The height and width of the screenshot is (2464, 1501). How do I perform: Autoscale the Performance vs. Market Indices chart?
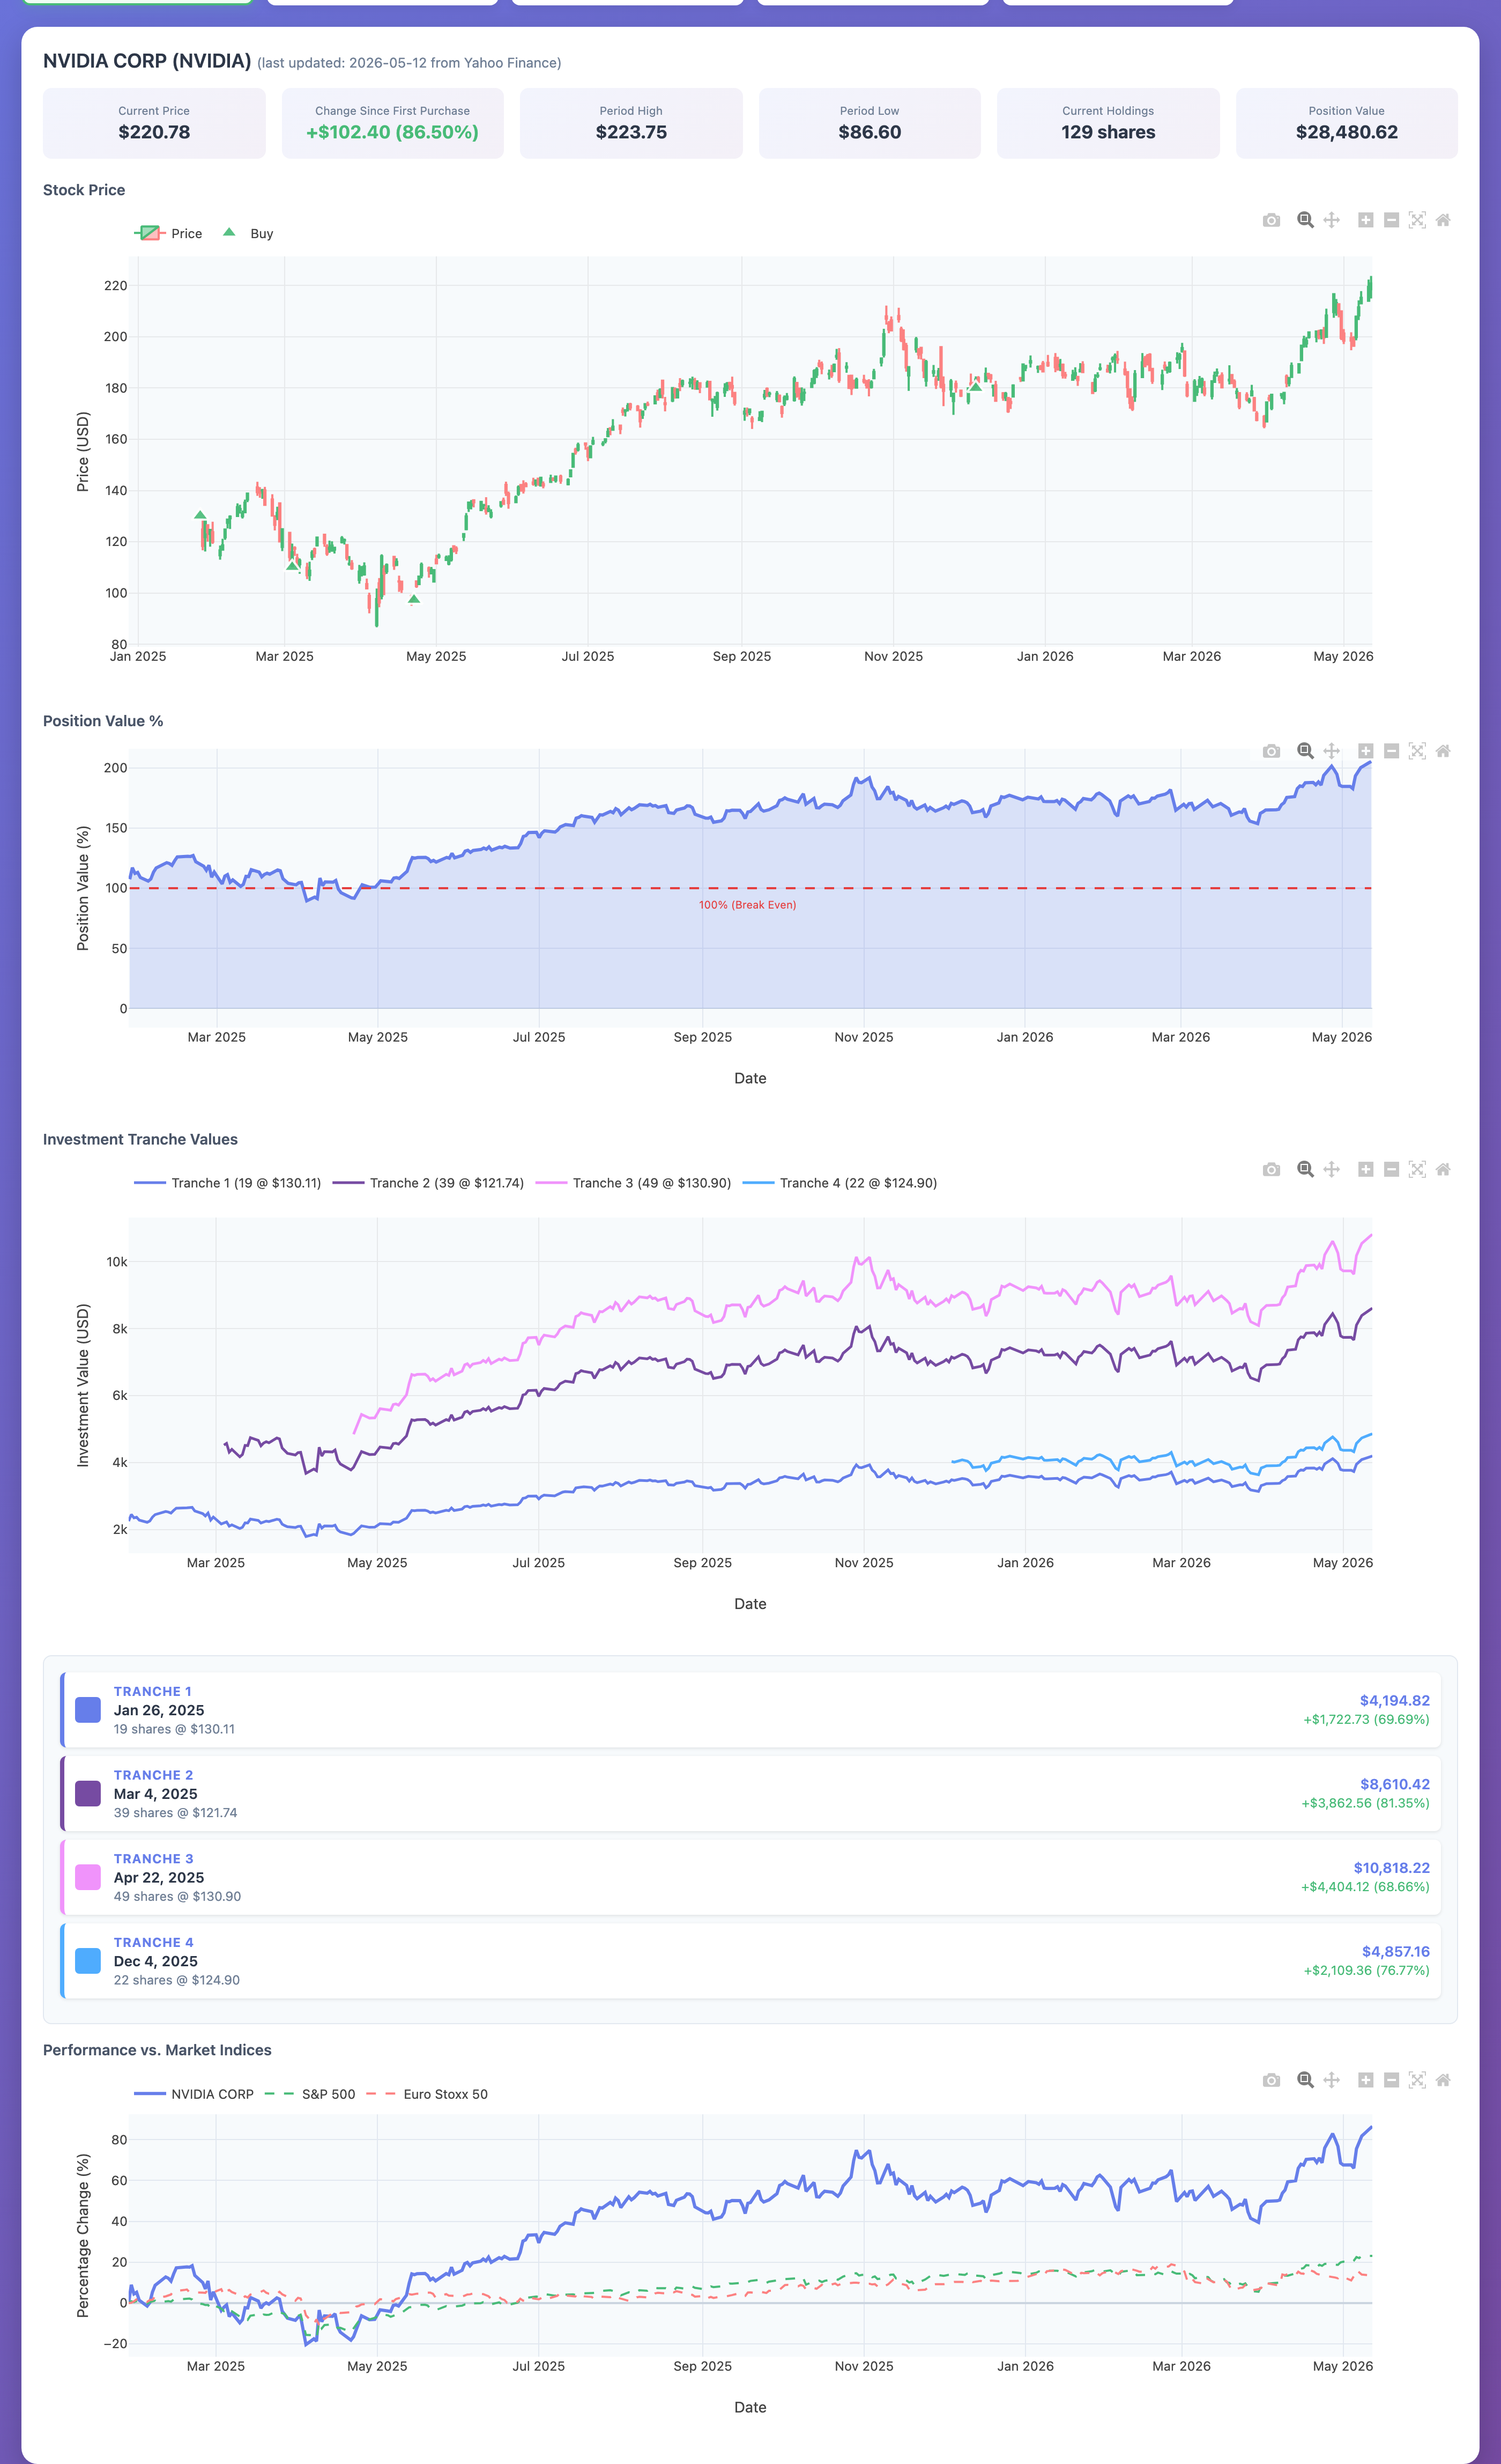(1417, 2080)
